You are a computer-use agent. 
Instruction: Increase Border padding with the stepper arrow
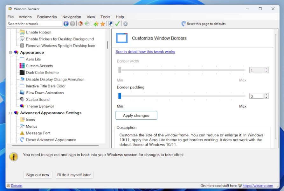tap(267, 94)
